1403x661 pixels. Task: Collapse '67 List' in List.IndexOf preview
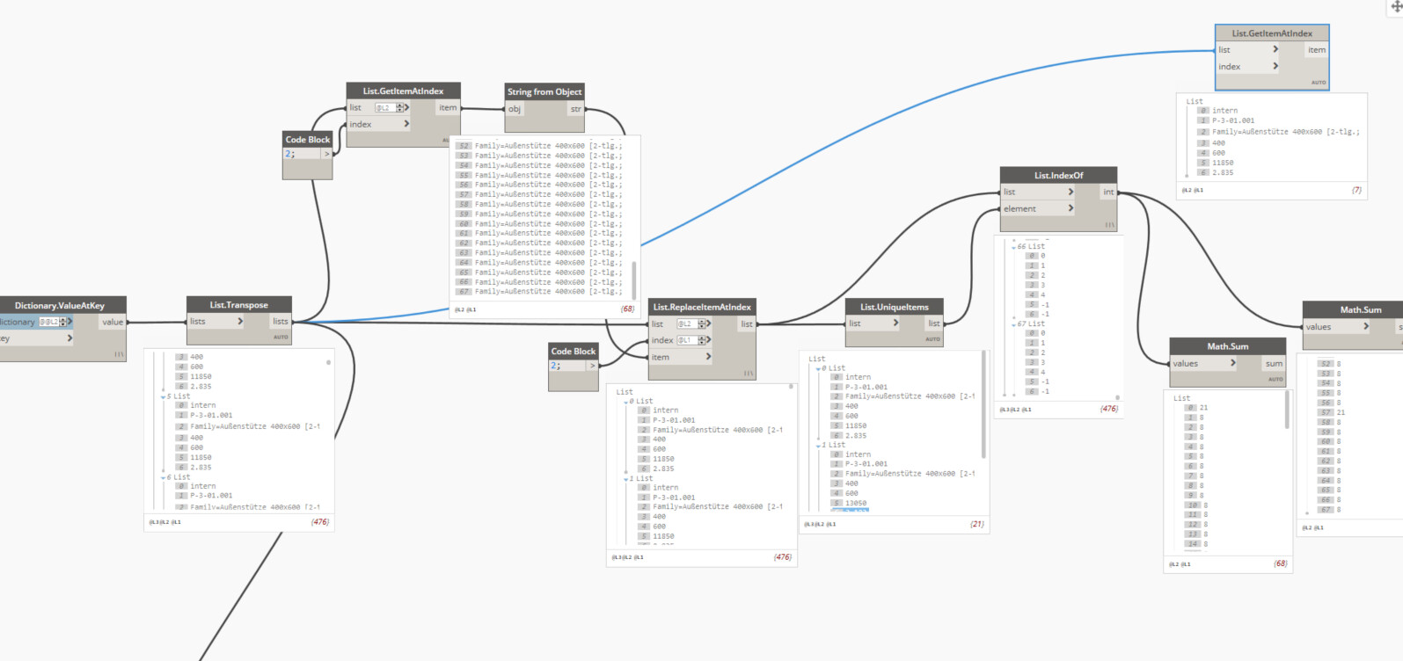[x=1013, y=324]
